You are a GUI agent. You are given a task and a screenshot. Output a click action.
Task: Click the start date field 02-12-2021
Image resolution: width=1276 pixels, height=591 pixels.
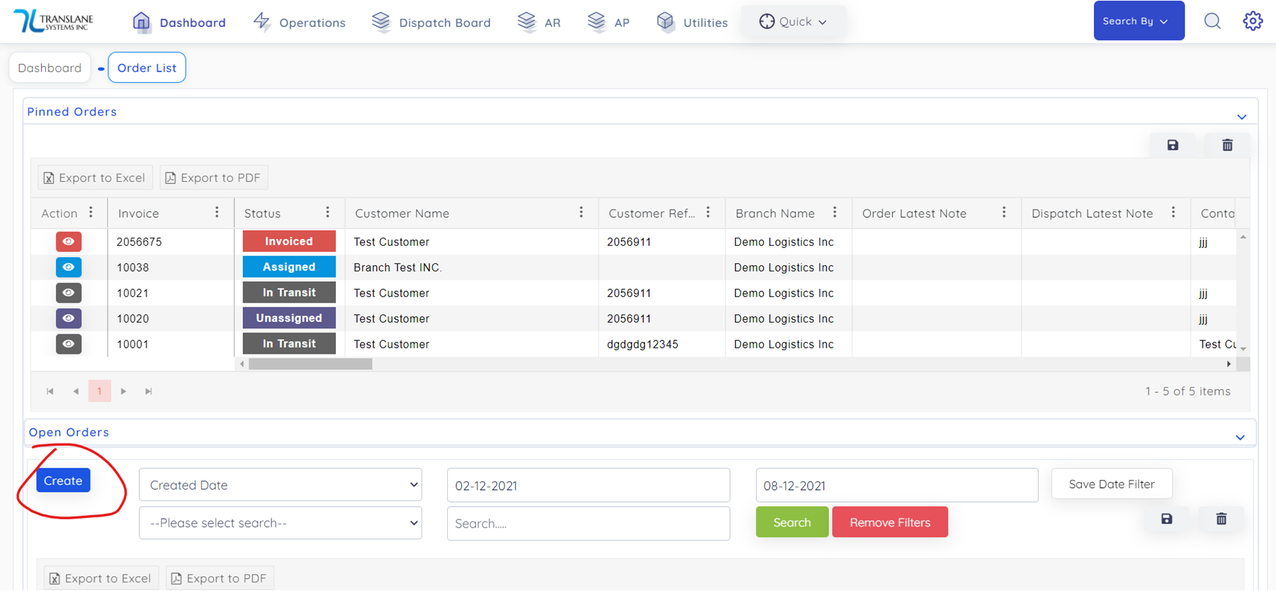click(588, 485)
